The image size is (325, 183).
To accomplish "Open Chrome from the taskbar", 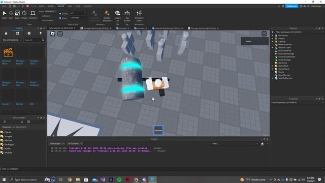I will [70, 179].
